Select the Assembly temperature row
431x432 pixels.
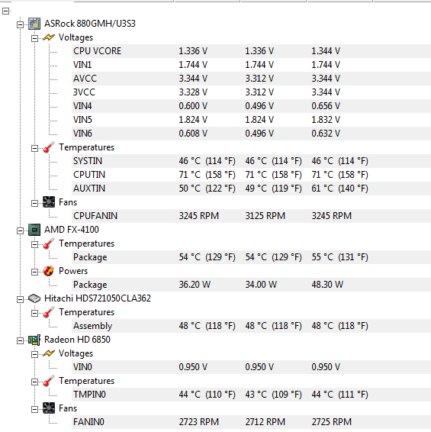pyautogui.click(x=251, y=326)
